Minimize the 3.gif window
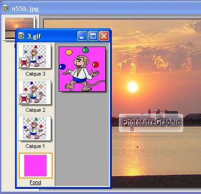Screen dimensions: 201x194 pyautogui.click(x=82, y=36)
